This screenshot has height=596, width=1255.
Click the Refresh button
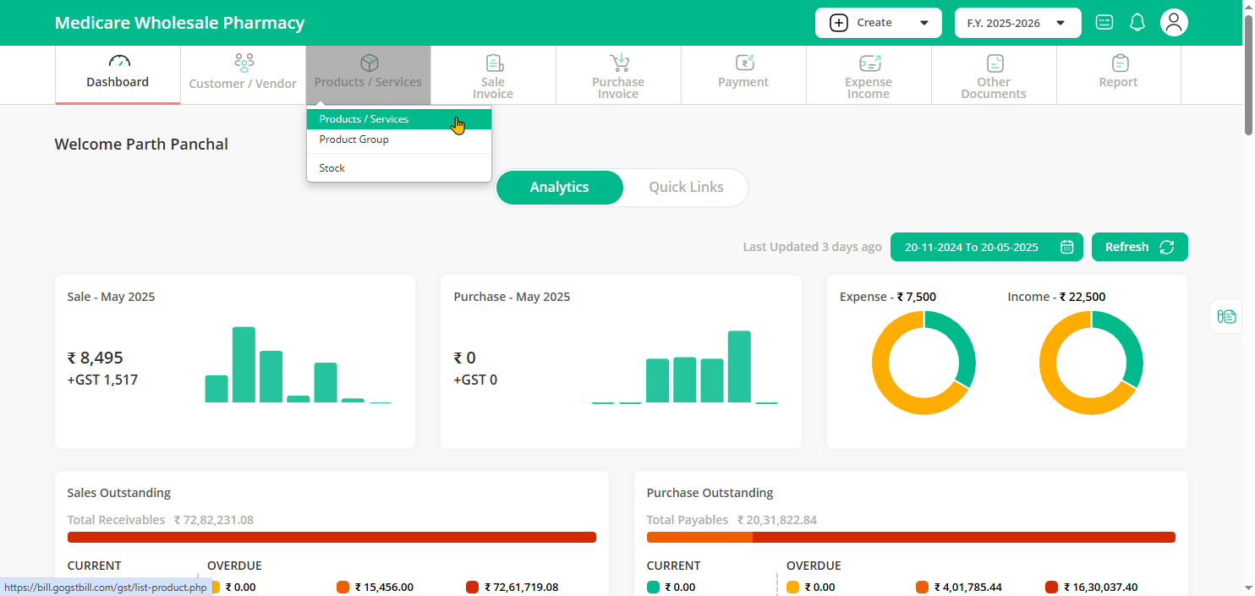[x=1139, y=247]
